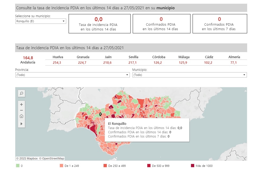The image size is (262, 169).
Task: Zoom out with the map minus button
Action: (21, 110)
